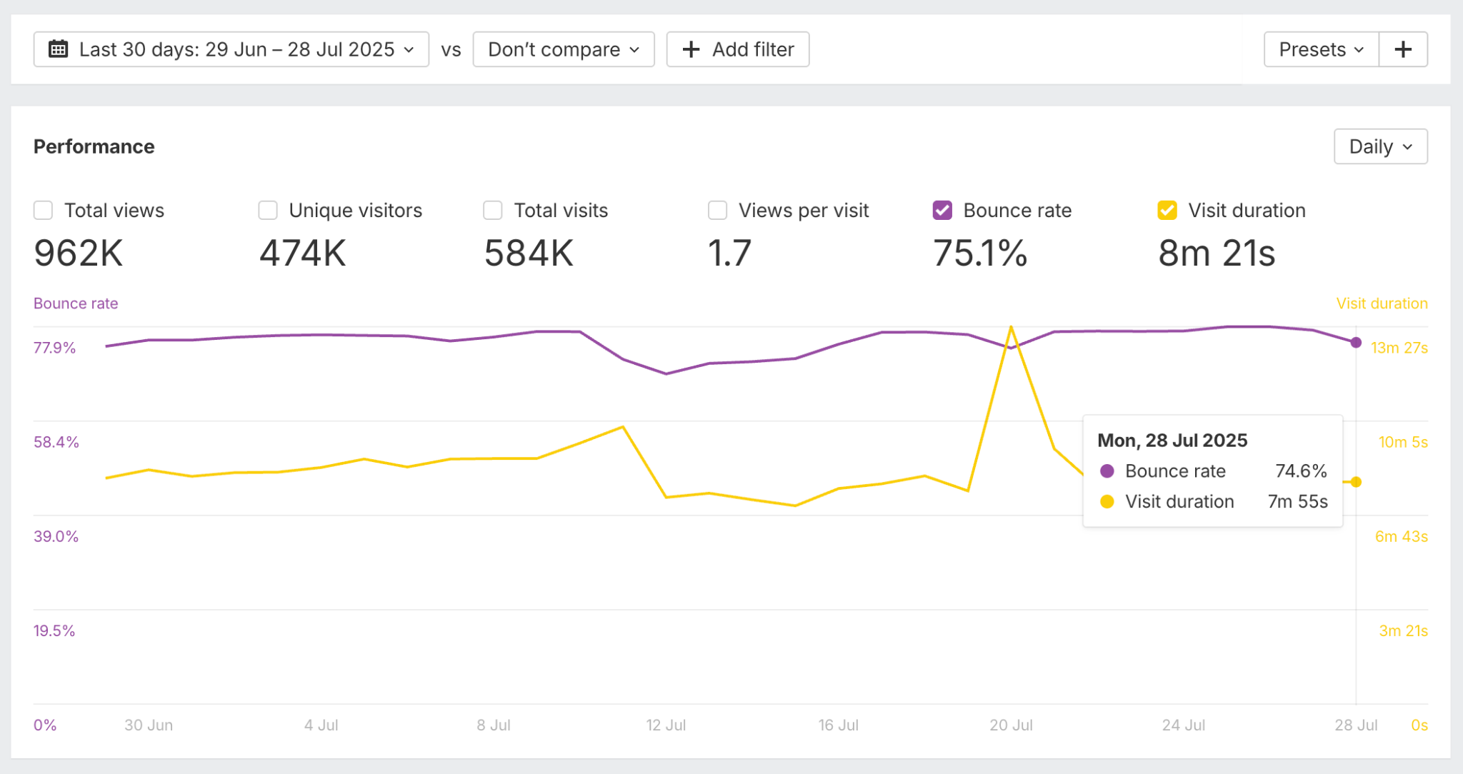Click the plus icon on the Add filter button

pos(690,49)
